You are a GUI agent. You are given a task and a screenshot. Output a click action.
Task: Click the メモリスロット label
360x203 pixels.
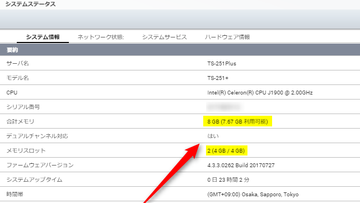(x=26, y=150)
